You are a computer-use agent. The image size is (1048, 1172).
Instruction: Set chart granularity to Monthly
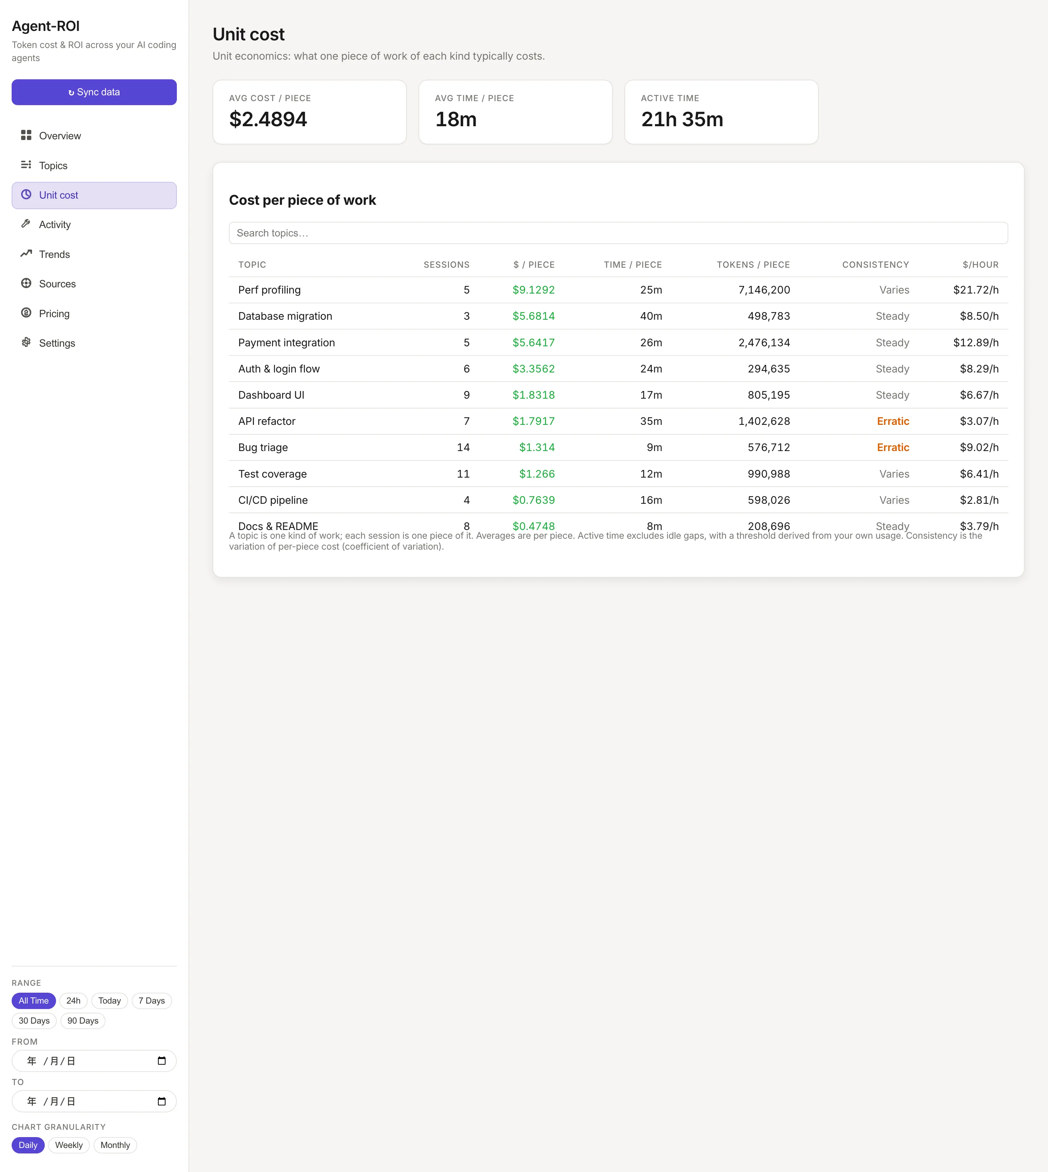pos(115,1145)
